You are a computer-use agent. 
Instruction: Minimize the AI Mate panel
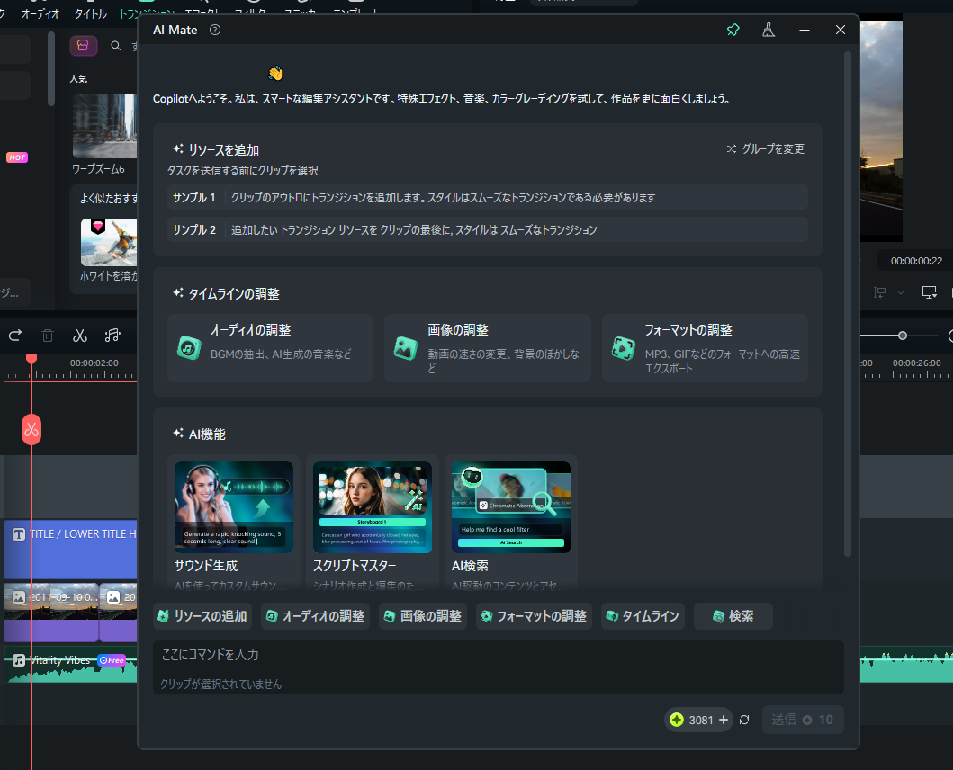[805, 30]
